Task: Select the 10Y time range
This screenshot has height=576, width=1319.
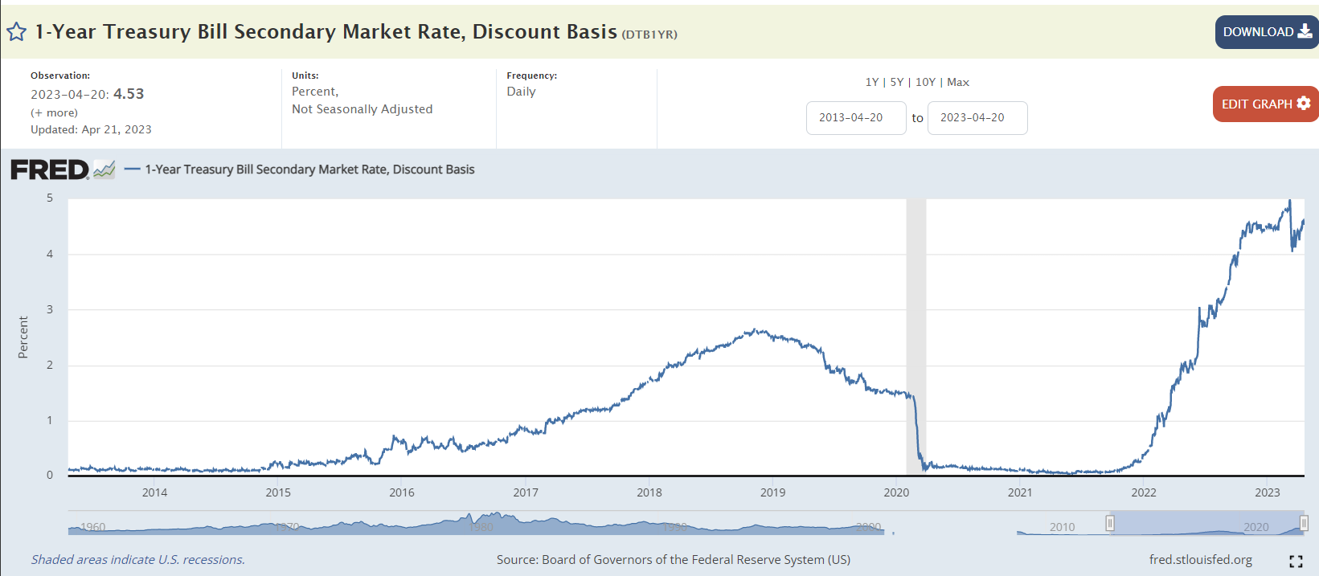Action: [x=925, y=82]
